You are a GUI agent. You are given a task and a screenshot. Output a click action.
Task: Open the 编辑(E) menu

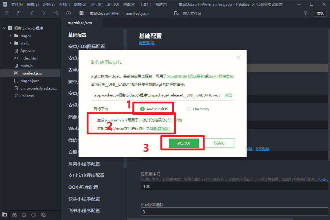point(33,5)
